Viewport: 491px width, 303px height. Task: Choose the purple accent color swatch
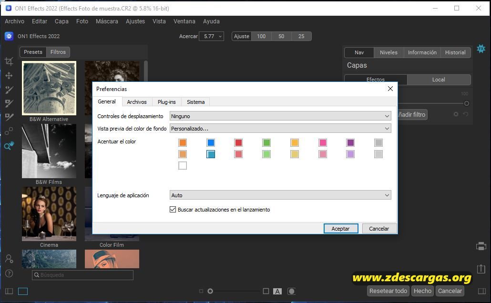point(350,143)
